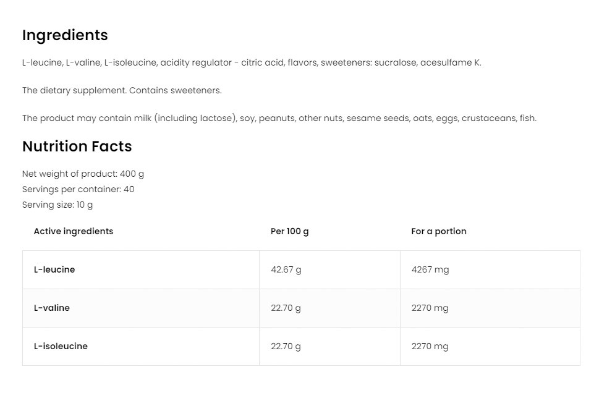
Task: Click the 'Contains sweeteners' statement
Action: pos(121,90)
